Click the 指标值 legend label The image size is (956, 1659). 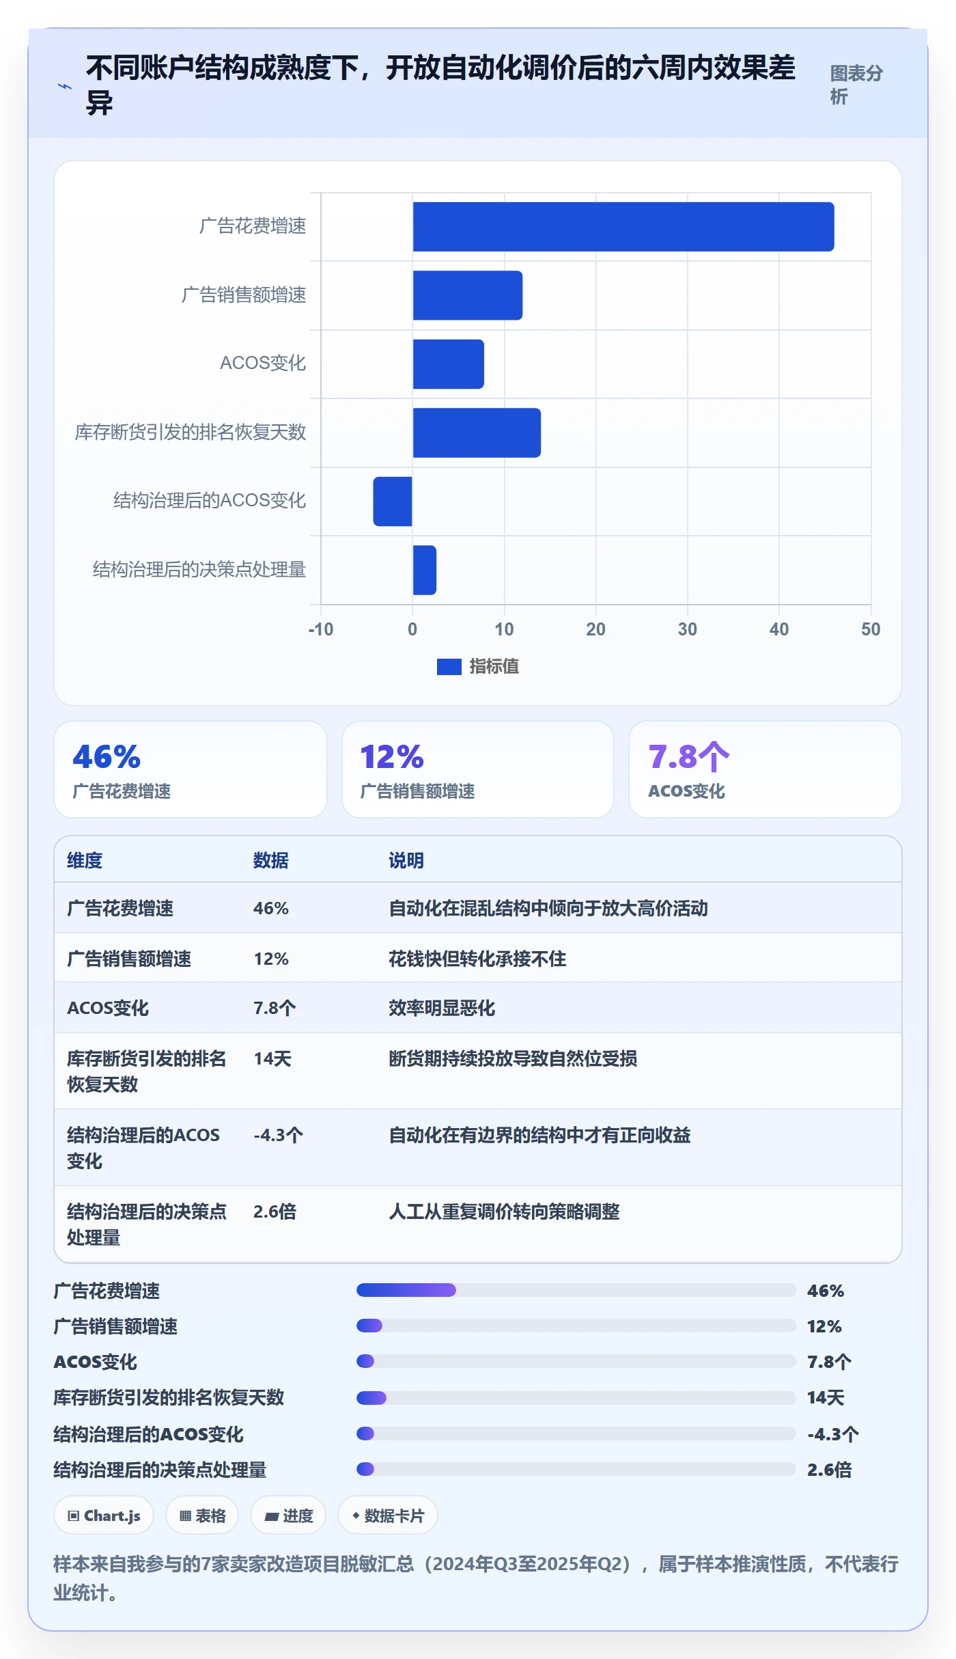click(x=494, y=667)
